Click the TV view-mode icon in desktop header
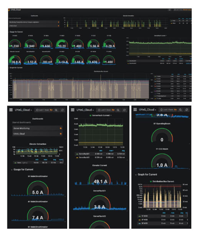This screenshot has width=199, height=236. point(170,10)
